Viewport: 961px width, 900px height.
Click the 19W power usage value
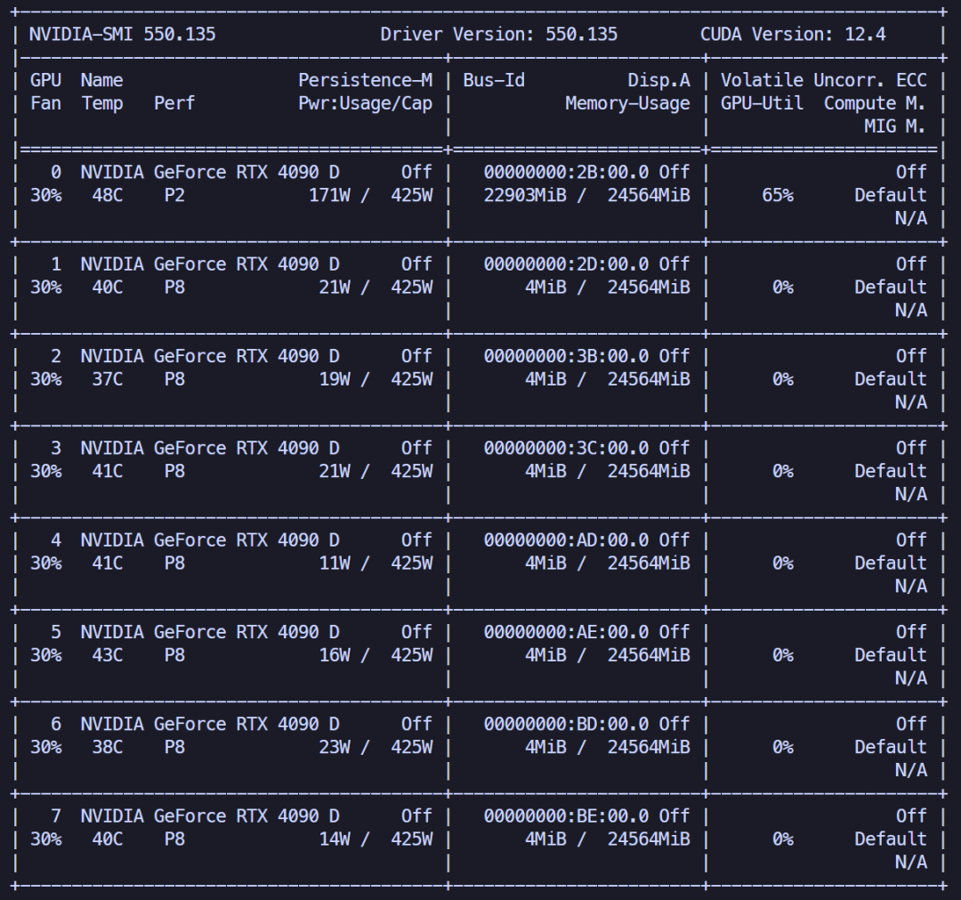(335, 379)
